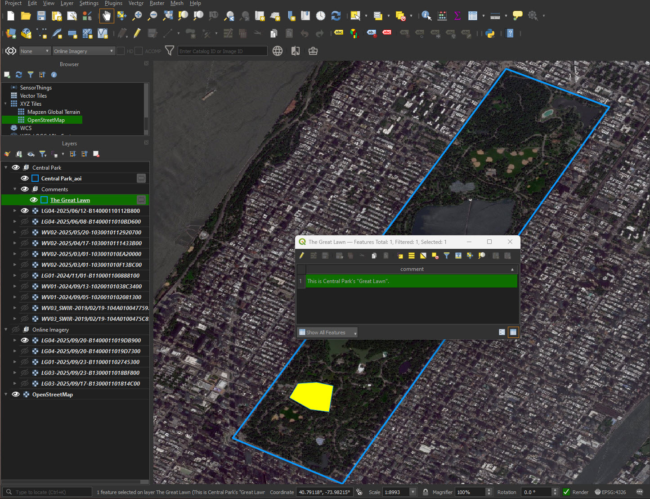Hide the Central Park_aoi layer

pos(25,179)
